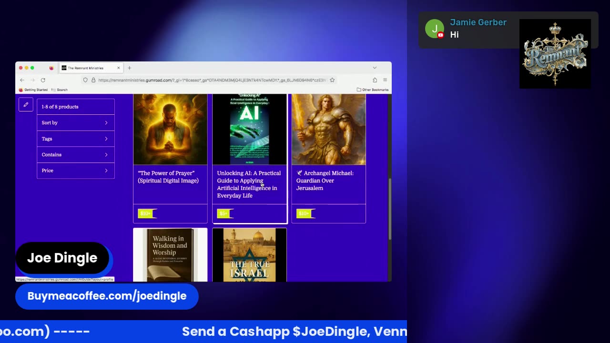610x343 pixels.
Task: Click the browser back arrow
Action: pyautogui.click(x=22, y=80)
